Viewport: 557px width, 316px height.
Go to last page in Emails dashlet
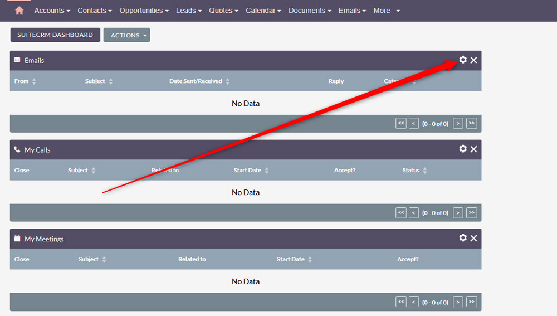click(x=471, y=123)
